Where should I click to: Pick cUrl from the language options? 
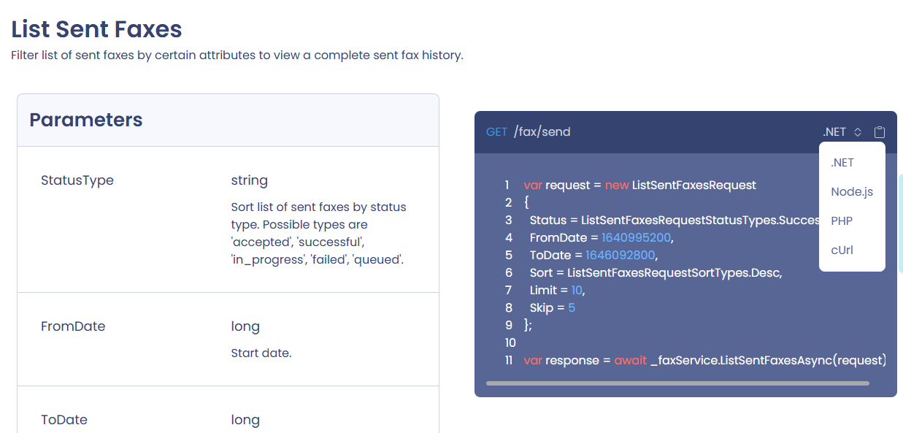click(842, 250)
